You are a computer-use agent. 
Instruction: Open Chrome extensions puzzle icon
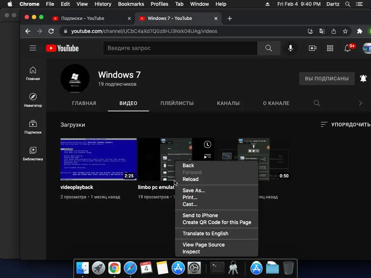(x=360, y=31)
